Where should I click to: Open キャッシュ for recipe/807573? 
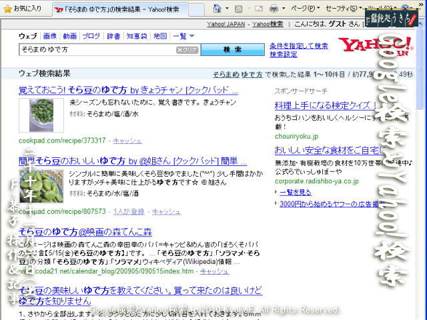[166, 211]
